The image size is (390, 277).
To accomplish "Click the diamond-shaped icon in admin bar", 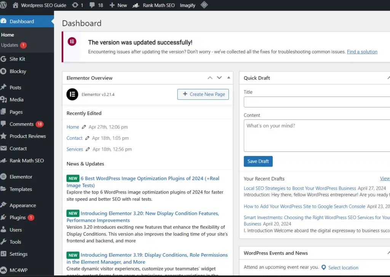I will 204,5.
